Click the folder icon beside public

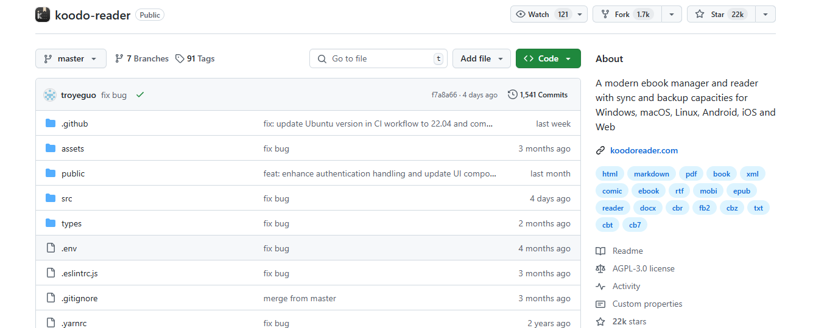tap(51, 173)
